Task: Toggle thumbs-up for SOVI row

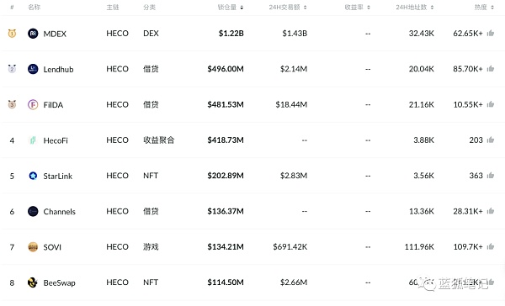Action: coord(491,246)
